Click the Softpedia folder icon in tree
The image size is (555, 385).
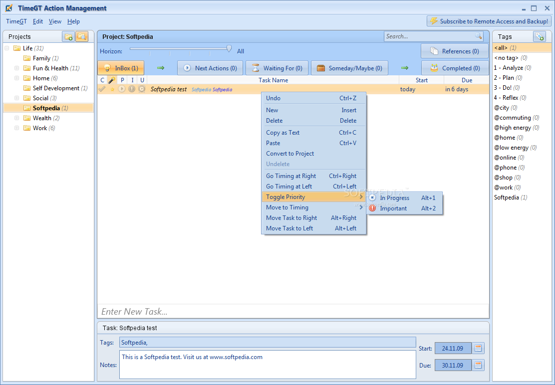(x=27, y=108)
